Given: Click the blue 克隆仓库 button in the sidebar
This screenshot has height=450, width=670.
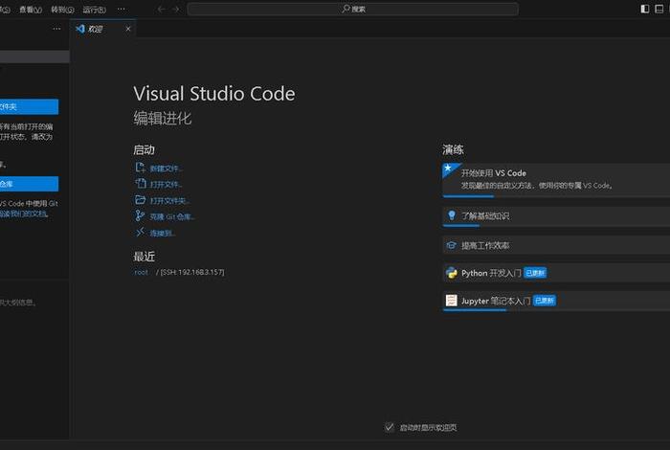Looking at the screenshot, I should click(x=28, y=184).
